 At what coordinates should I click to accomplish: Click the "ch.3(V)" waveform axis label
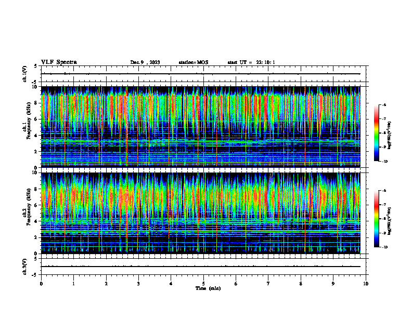pos(24,267)
